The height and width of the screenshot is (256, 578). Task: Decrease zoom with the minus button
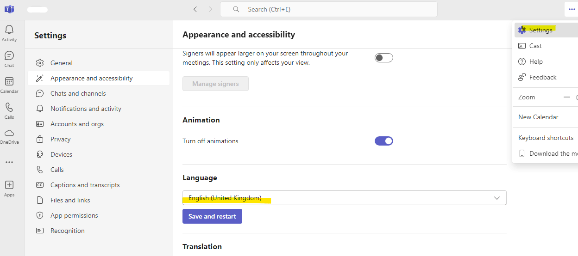566,97
